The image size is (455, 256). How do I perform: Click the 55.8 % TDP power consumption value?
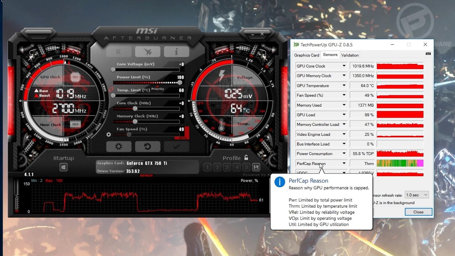(x=363, y=154)
